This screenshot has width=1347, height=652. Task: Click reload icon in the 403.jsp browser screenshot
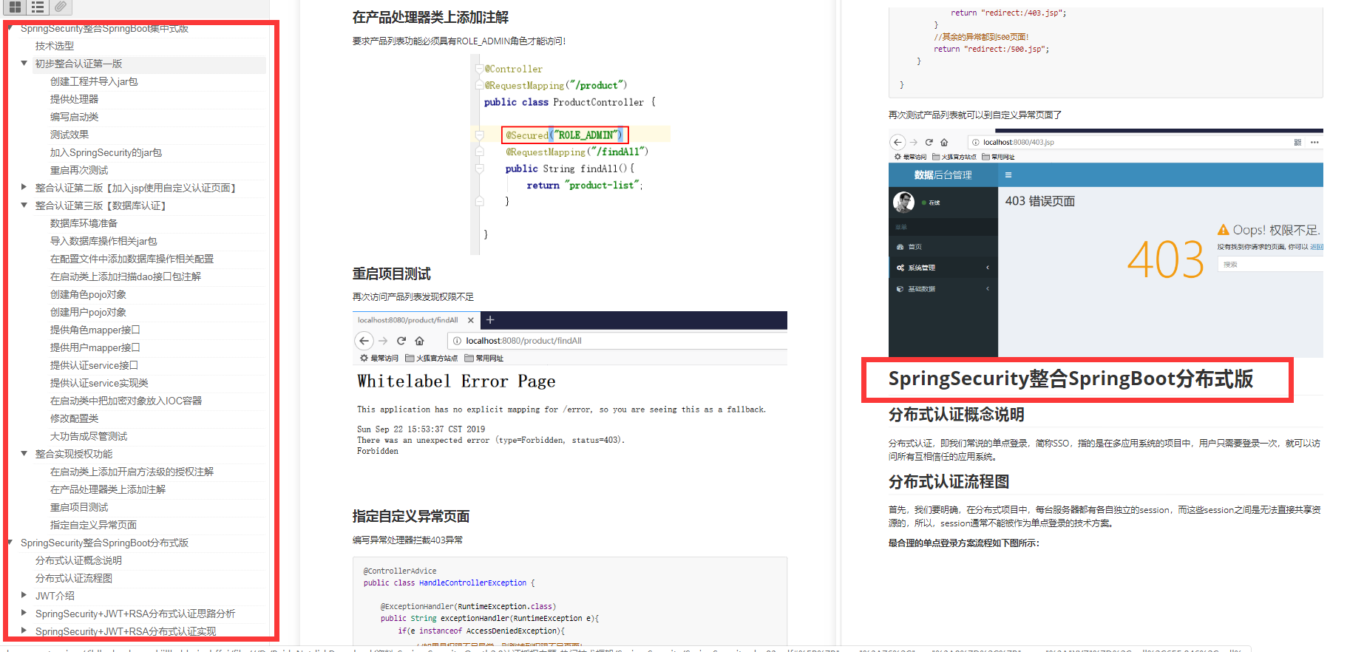929,142
